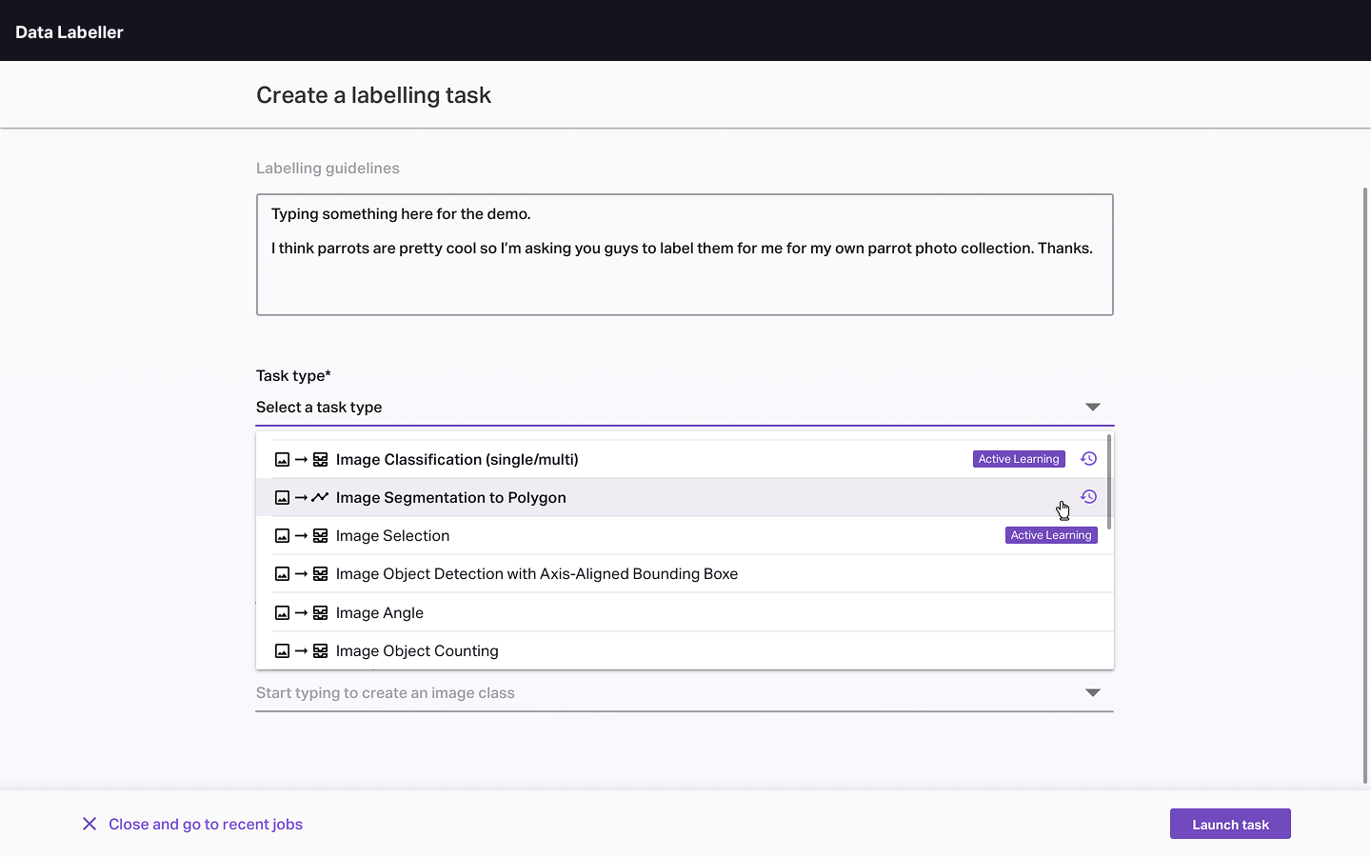Click polyline icon beside Image Segmentation to Polygon
The height and width of the screenshot is (857, 1371).
pos(320,498)
